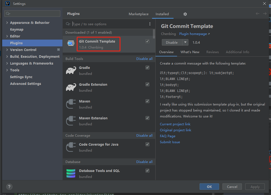Open the plugin list options kebab menu
The image size is (271, 195).
point(150,24)
